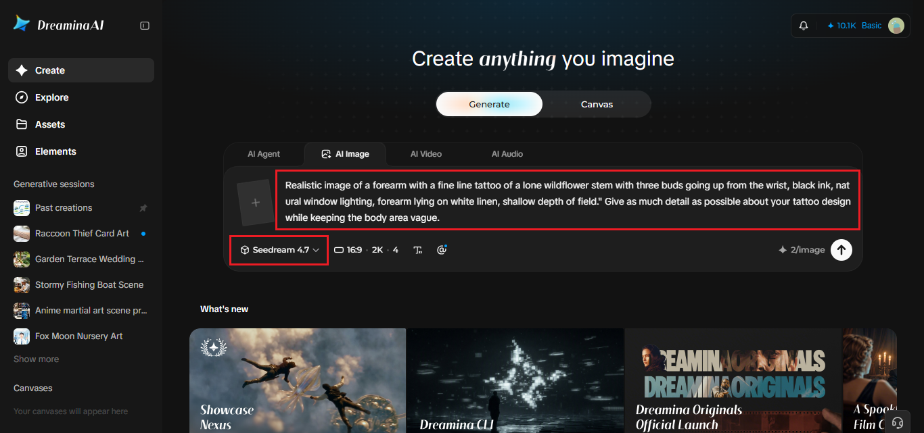The height and width of the screenshot is (433, 924).
Task: Click the pin icon beside Past creations
Action: pyautogui.click(x=143, y=208)
